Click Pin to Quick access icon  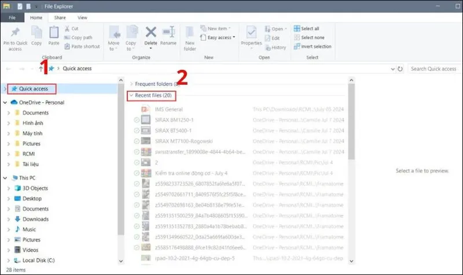click(x=15, y=32)
